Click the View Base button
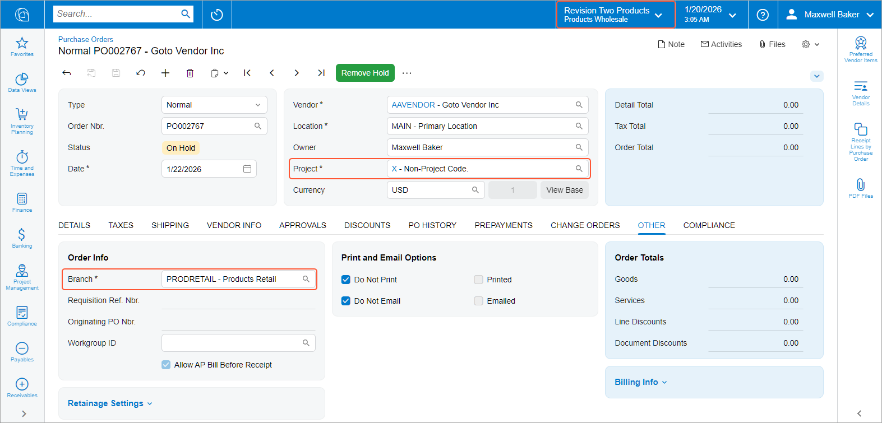Viewport: 882px width, 423px height. [x=565, y=190]
